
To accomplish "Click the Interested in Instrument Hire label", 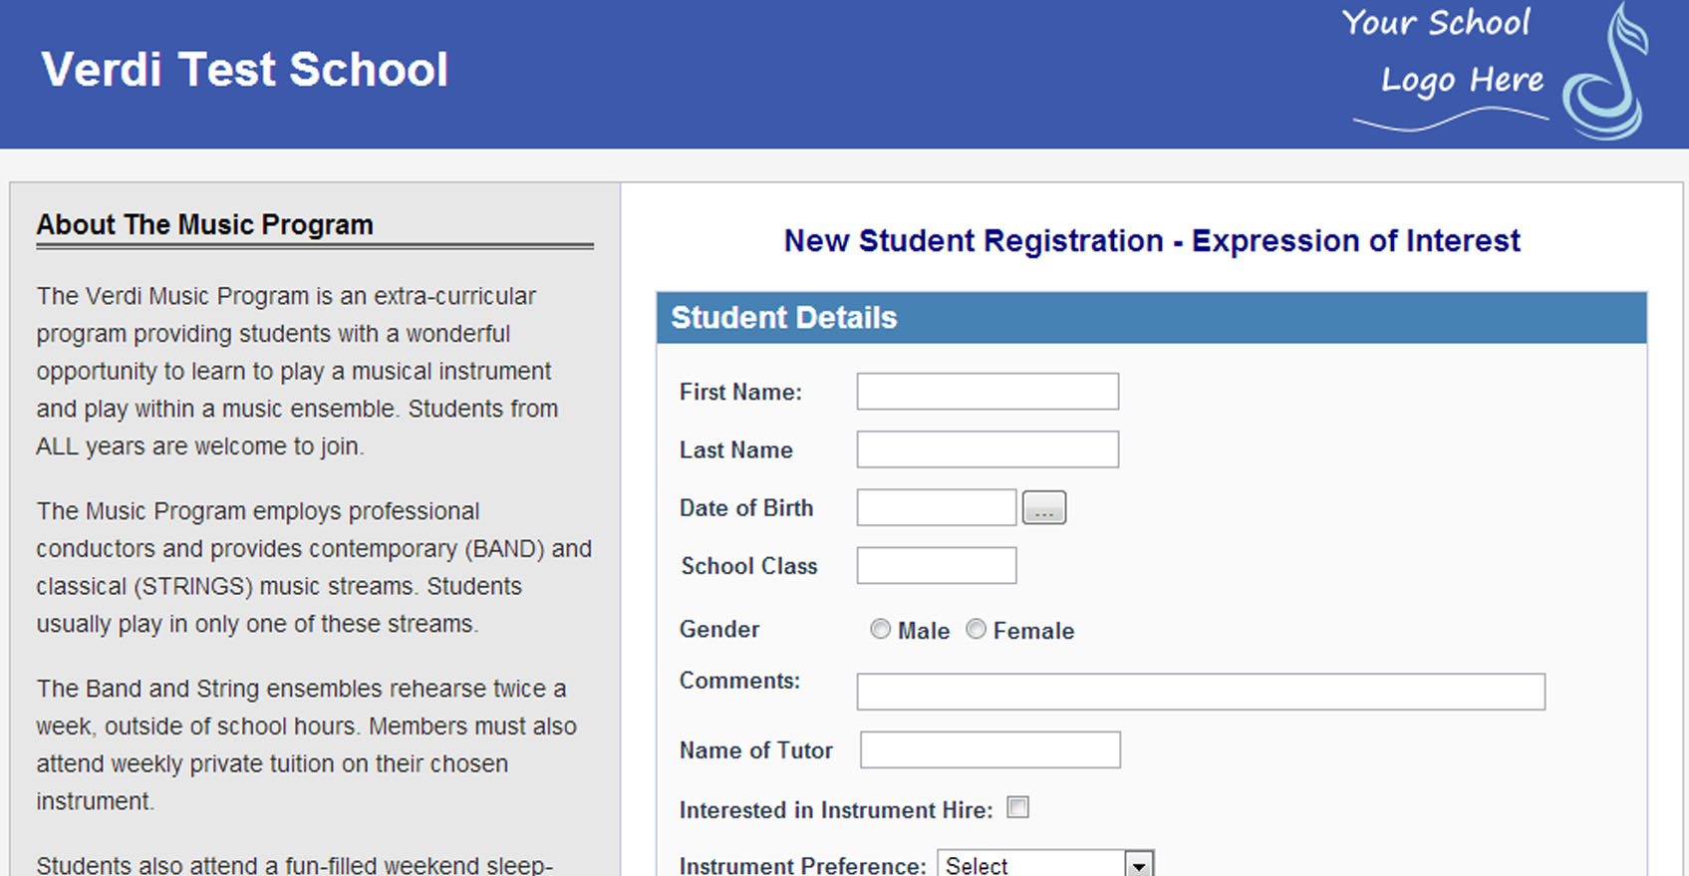I will click(x=835, y=810).
